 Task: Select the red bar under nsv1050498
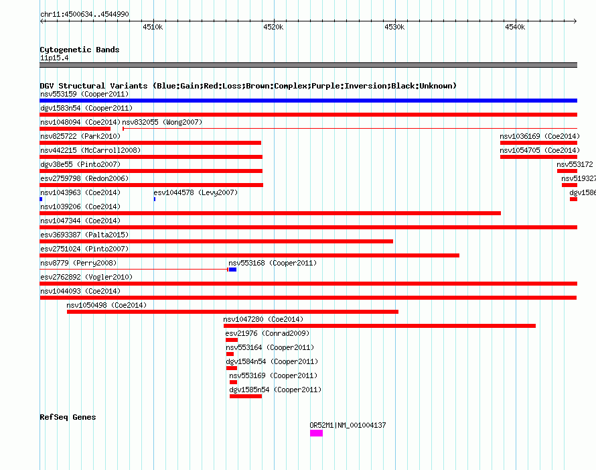pos(232,312)
